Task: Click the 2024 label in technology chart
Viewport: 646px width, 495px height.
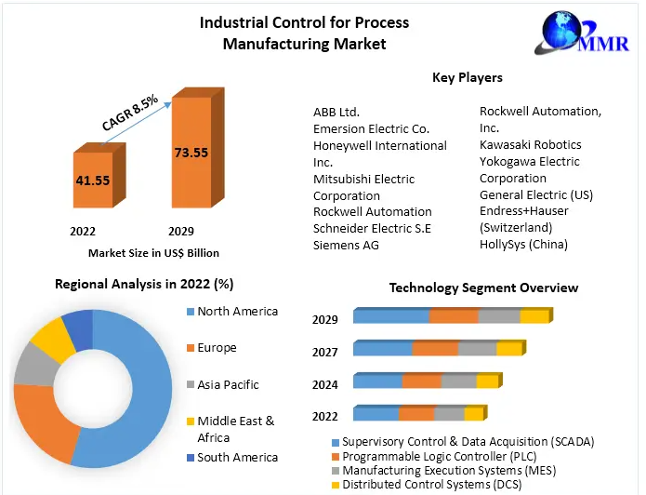Action: 325,385
